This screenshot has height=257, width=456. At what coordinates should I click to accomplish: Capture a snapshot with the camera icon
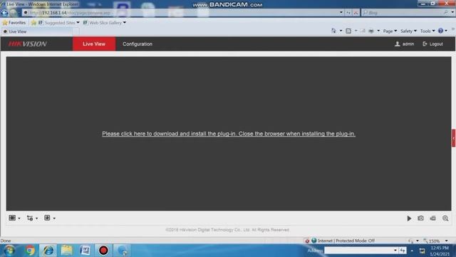point(420,218)
